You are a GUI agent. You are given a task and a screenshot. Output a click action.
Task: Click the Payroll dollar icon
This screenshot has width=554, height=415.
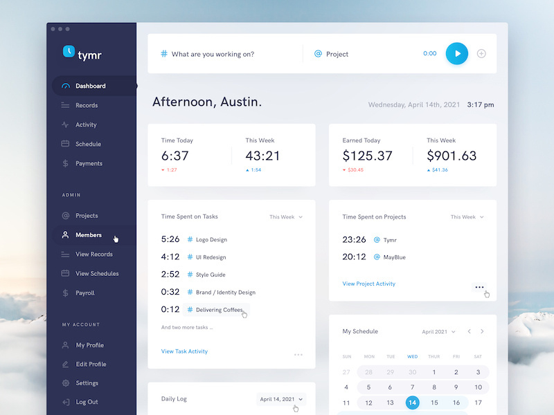65,293
